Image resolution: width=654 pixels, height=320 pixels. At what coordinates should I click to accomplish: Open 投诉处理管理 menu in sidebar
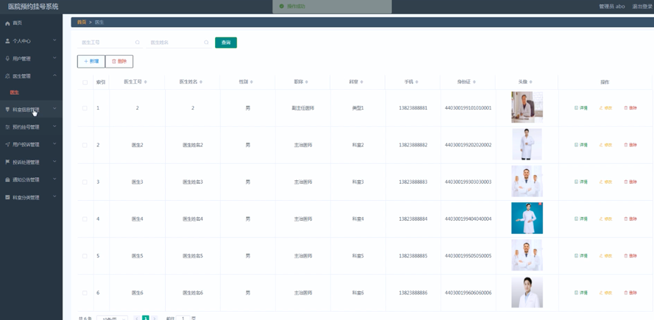31,162
